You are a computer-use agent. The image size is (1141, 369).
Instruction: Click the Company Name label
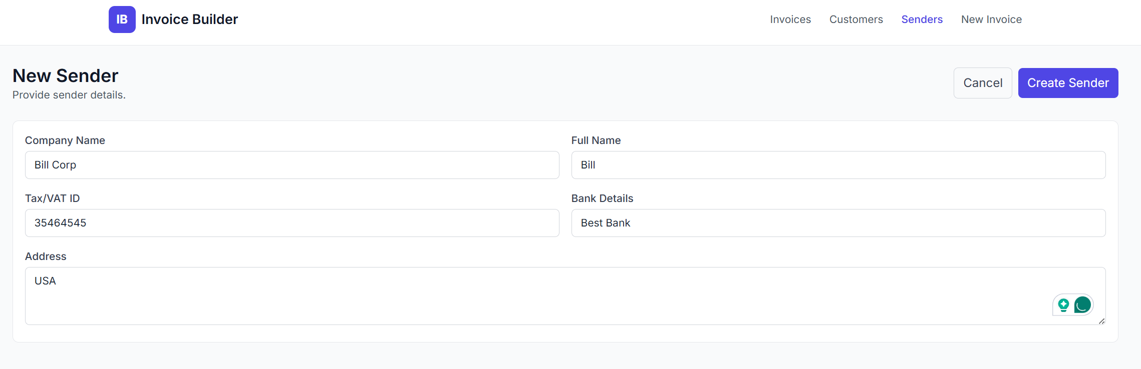tap(65, 140)
